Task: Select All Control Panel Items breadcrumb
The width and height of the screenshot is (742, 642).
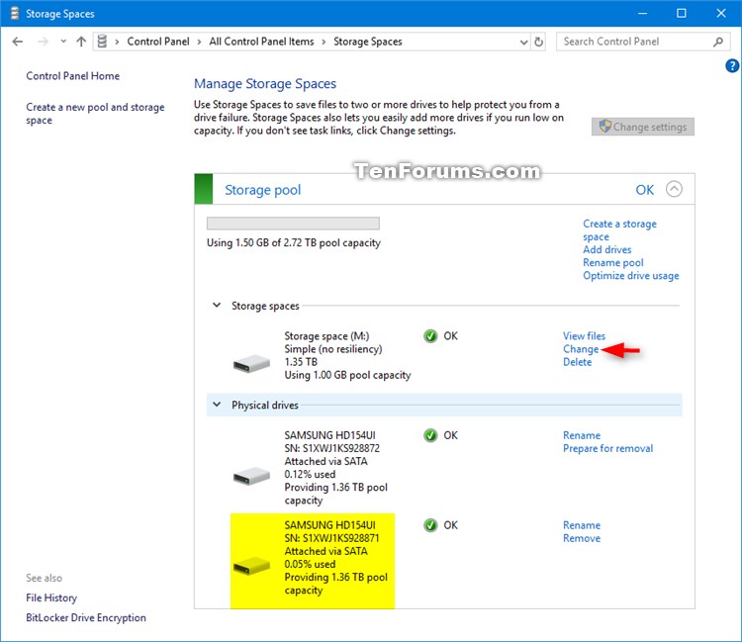Action: (262, 42)
